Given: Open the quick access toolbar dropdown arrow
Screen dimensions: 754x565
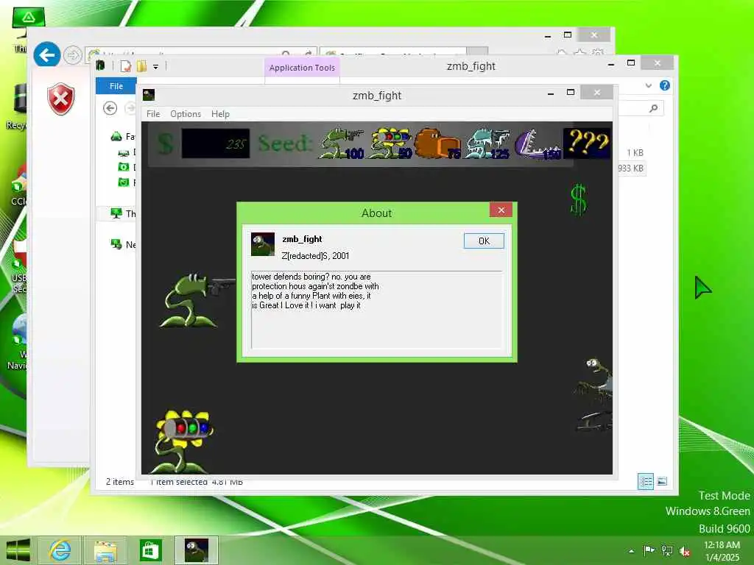Looking at the screenshot, I should (156, 67).
